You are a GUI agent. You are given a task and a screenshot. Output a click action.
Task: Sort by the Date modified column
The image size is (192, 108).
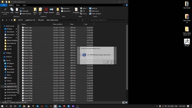coord(61,24)
